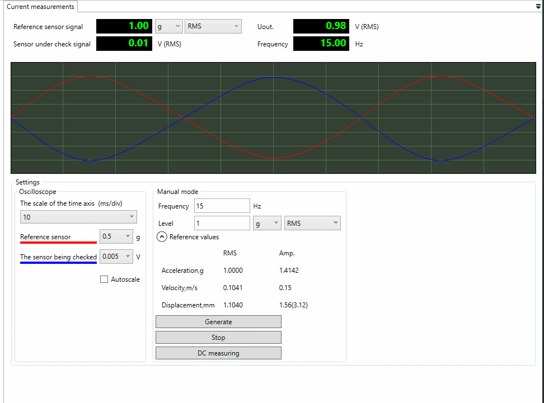This screenshot has width=544, height=403.
Task: Open the time axis scale dropdown
Action: click(x=78, y=217)
